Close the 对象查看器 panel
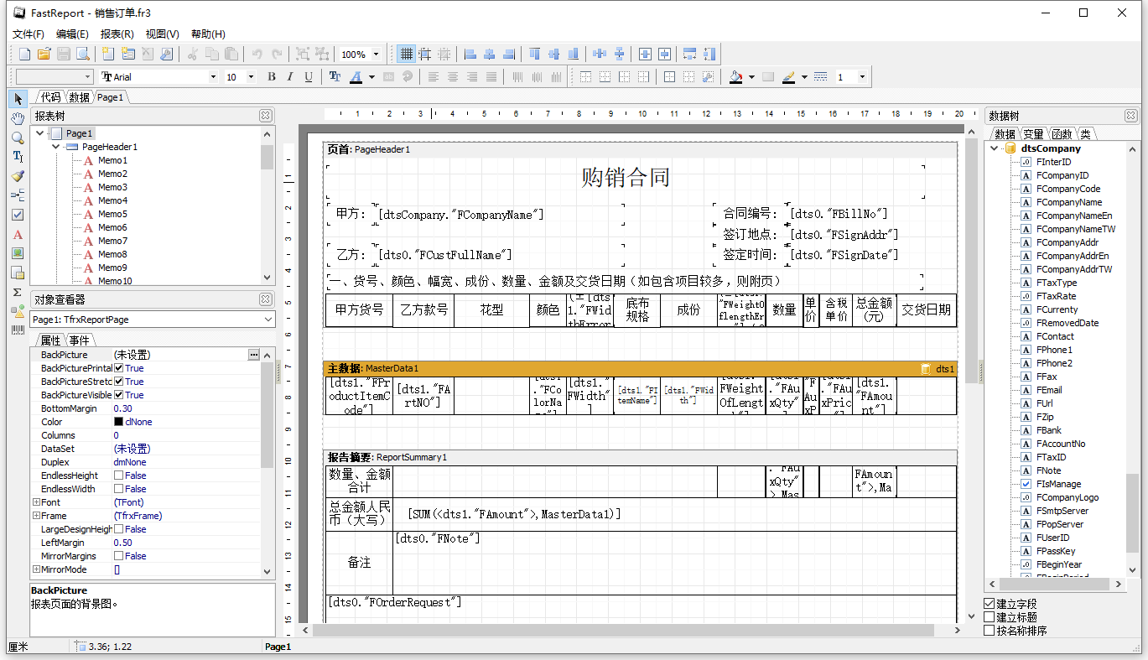Viewport: 1148px width, 660px height. point(265,299)
